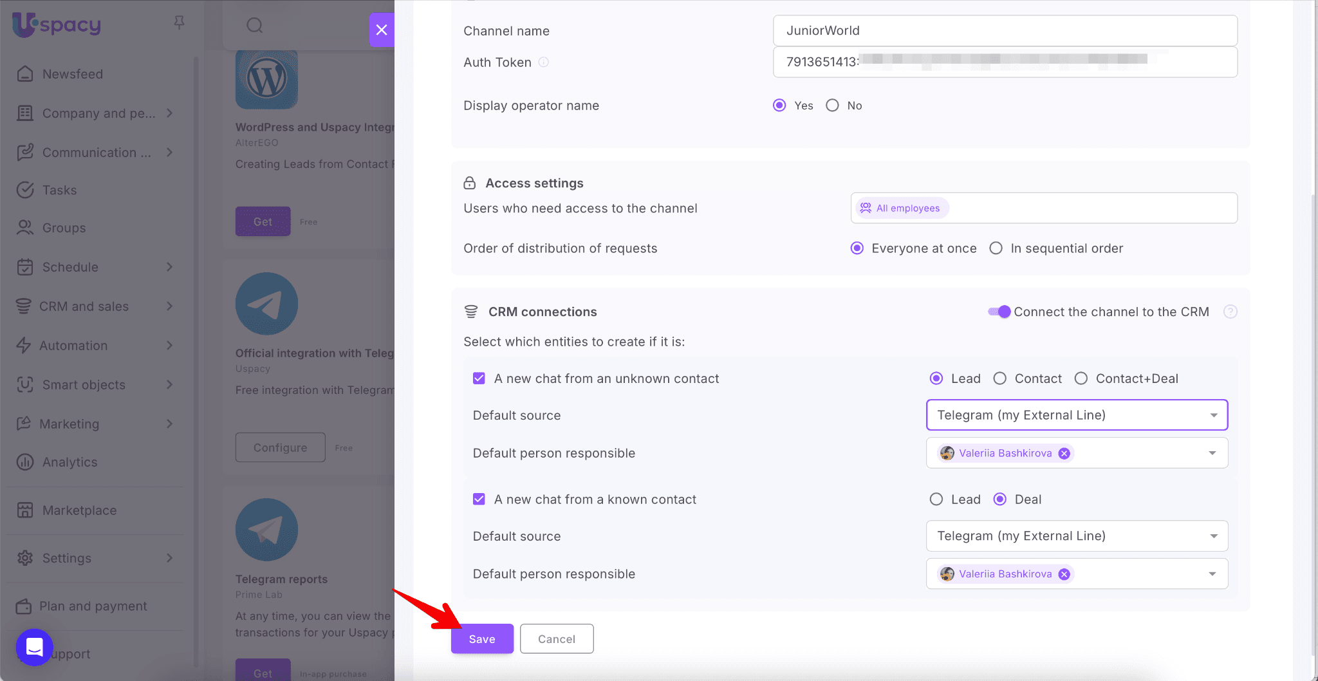This screenshot has width=1318, height=681.
Task: Toggle Connect the channel to the CRM
Action: point(999,312)
